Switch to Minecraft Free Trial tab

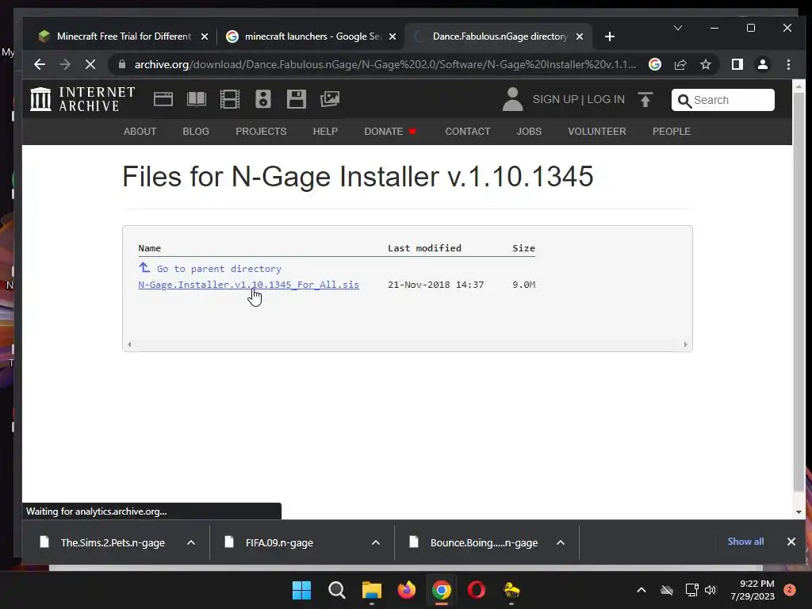coord(123,36)
